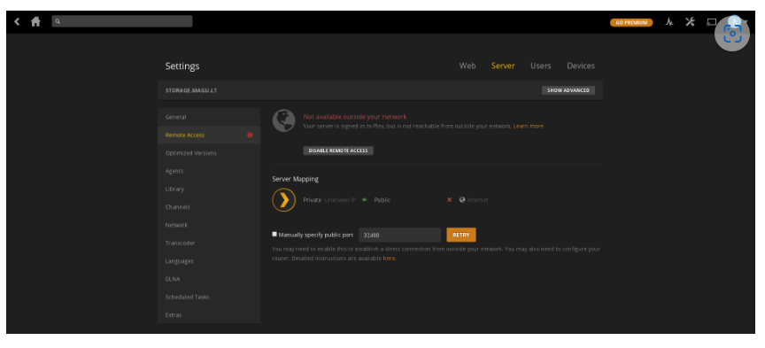Switch to the Server settings tab
The width and height of the screenshot is (765, 348).
[503, 66]
